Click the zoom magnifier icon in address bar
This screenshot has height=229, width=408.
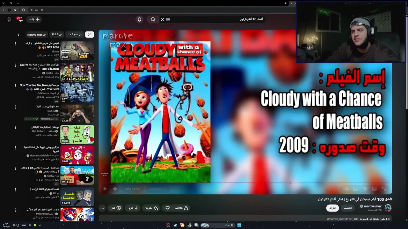click(x=42, y=10)
